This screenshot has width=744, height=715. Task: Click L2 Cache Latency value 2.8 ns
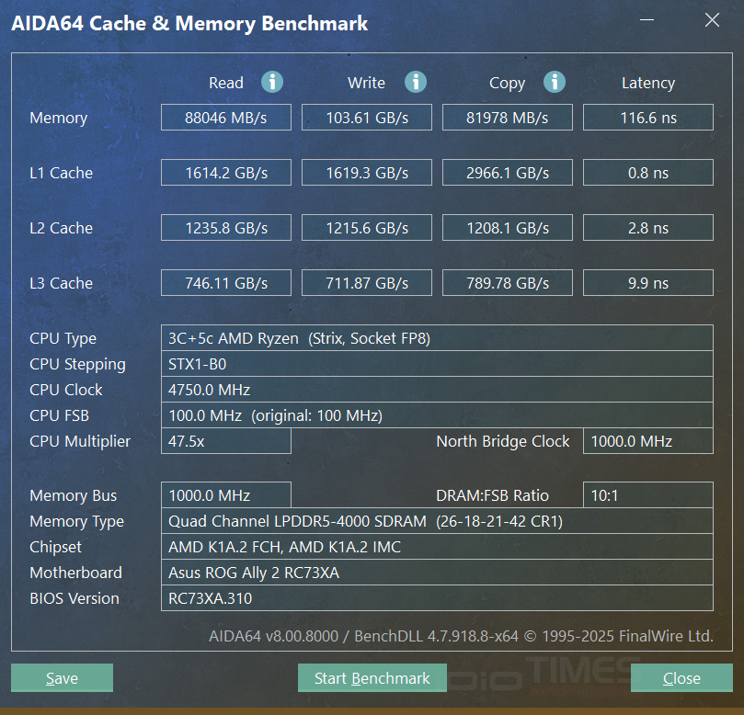pos(648,228)
